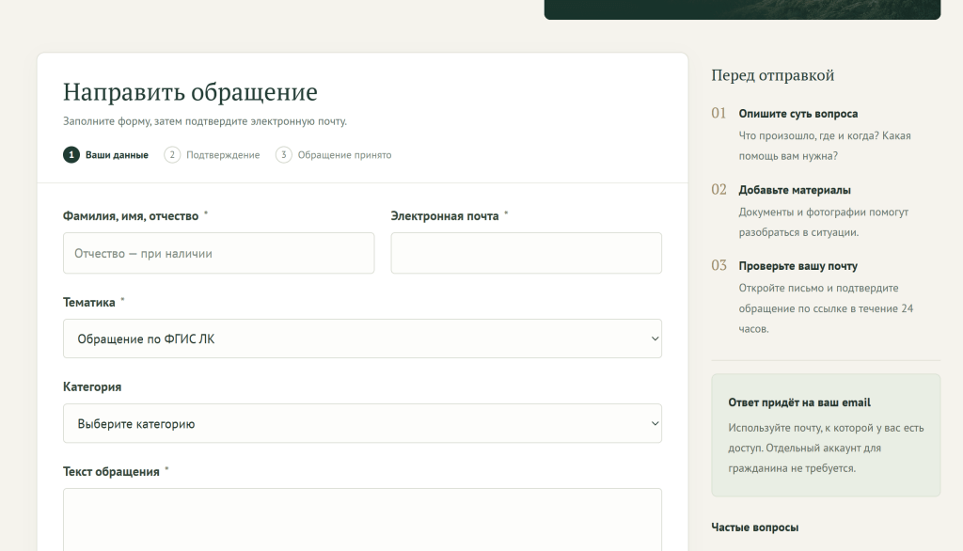This screenshot has height=551, width=963.
Task: Click the Частые вопросы heading
Action: point(755,527)
